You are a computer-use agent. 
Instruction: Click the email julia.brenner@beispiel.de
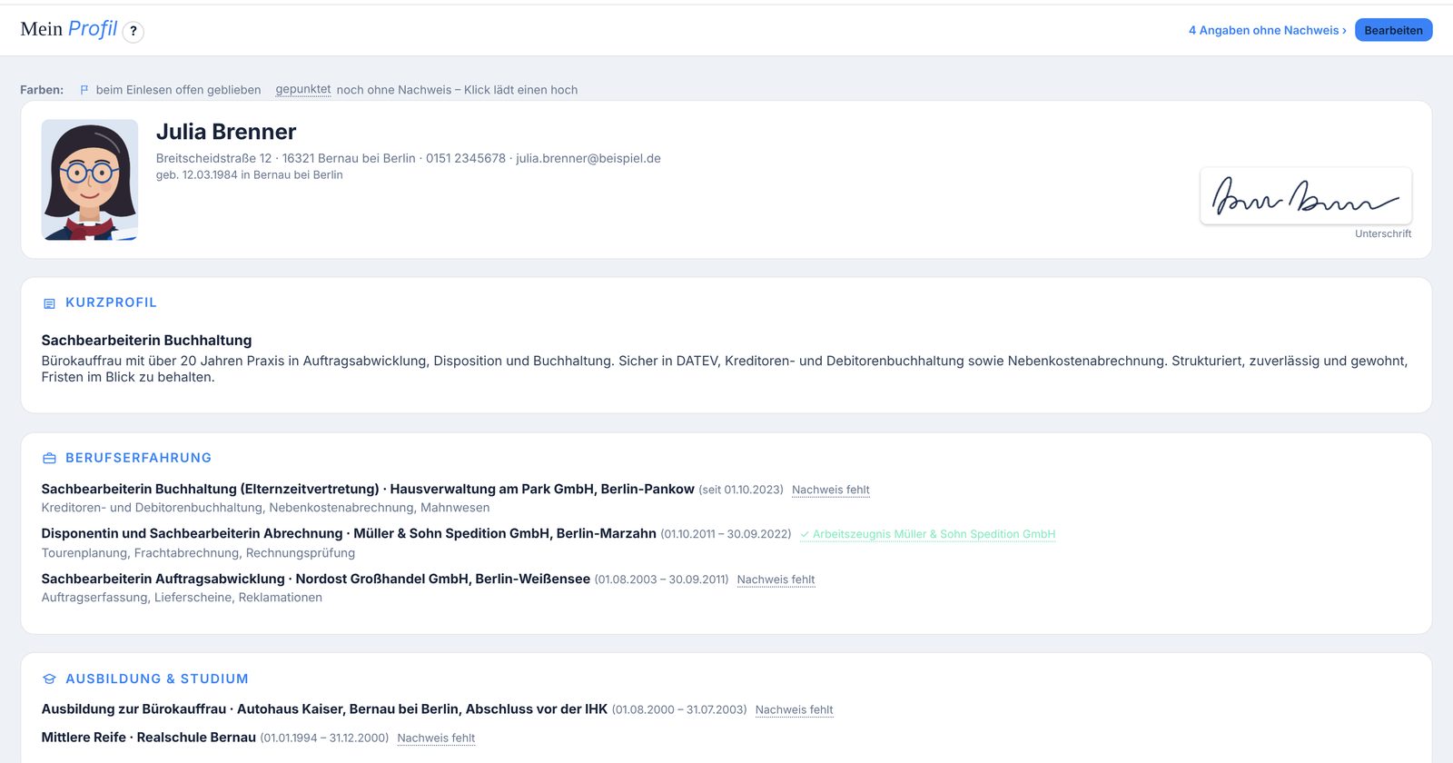point(588,158)
